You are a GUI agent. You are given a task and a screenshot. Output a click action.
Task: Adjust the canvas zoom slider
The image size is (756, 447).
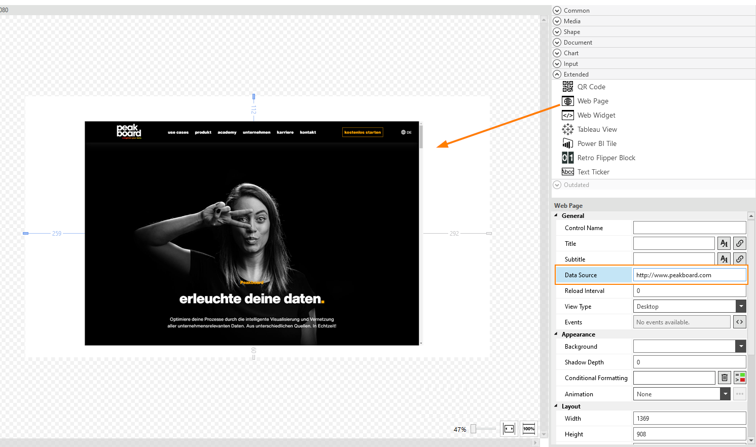[473, 429]
